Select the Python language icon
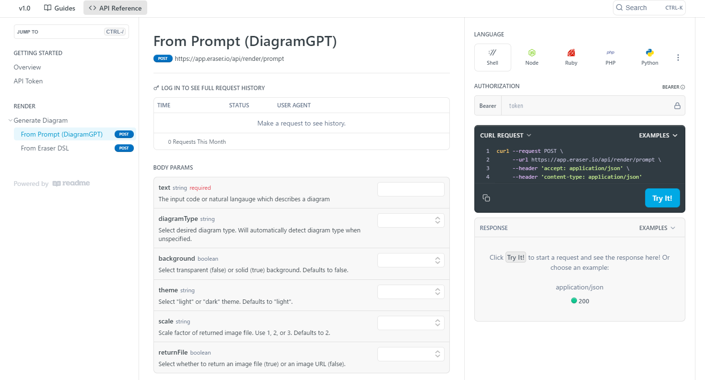705x380 pixels. coord(650,53)
